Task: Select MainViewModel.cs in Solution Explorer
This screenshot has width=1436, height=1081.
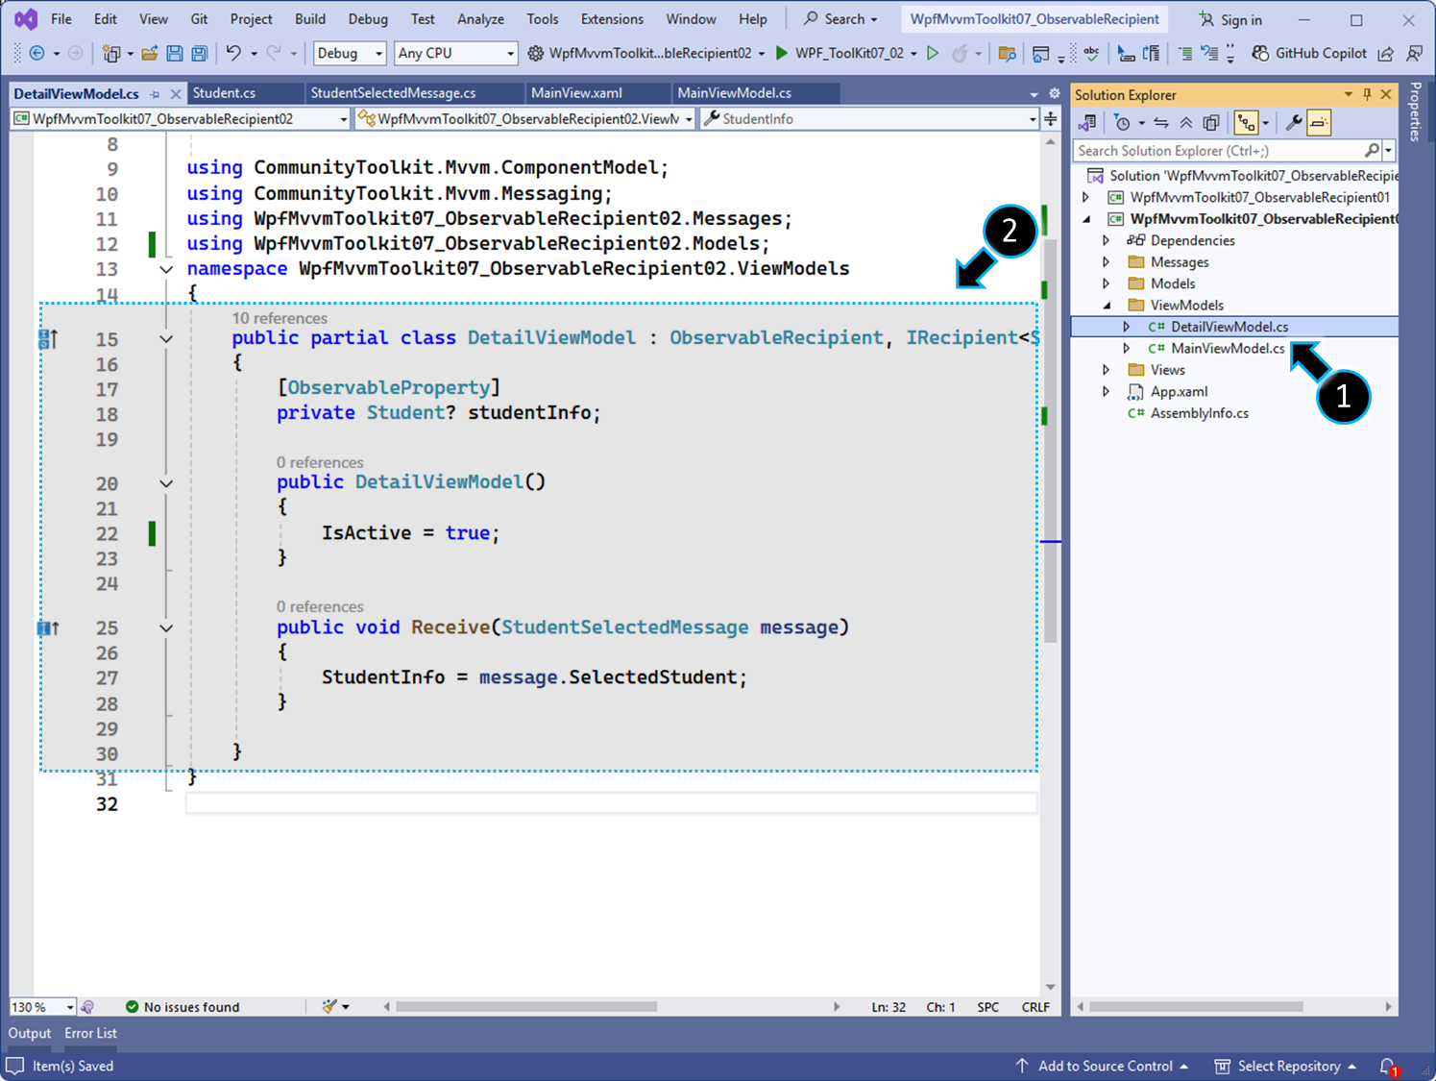Action: (1227, 349)
